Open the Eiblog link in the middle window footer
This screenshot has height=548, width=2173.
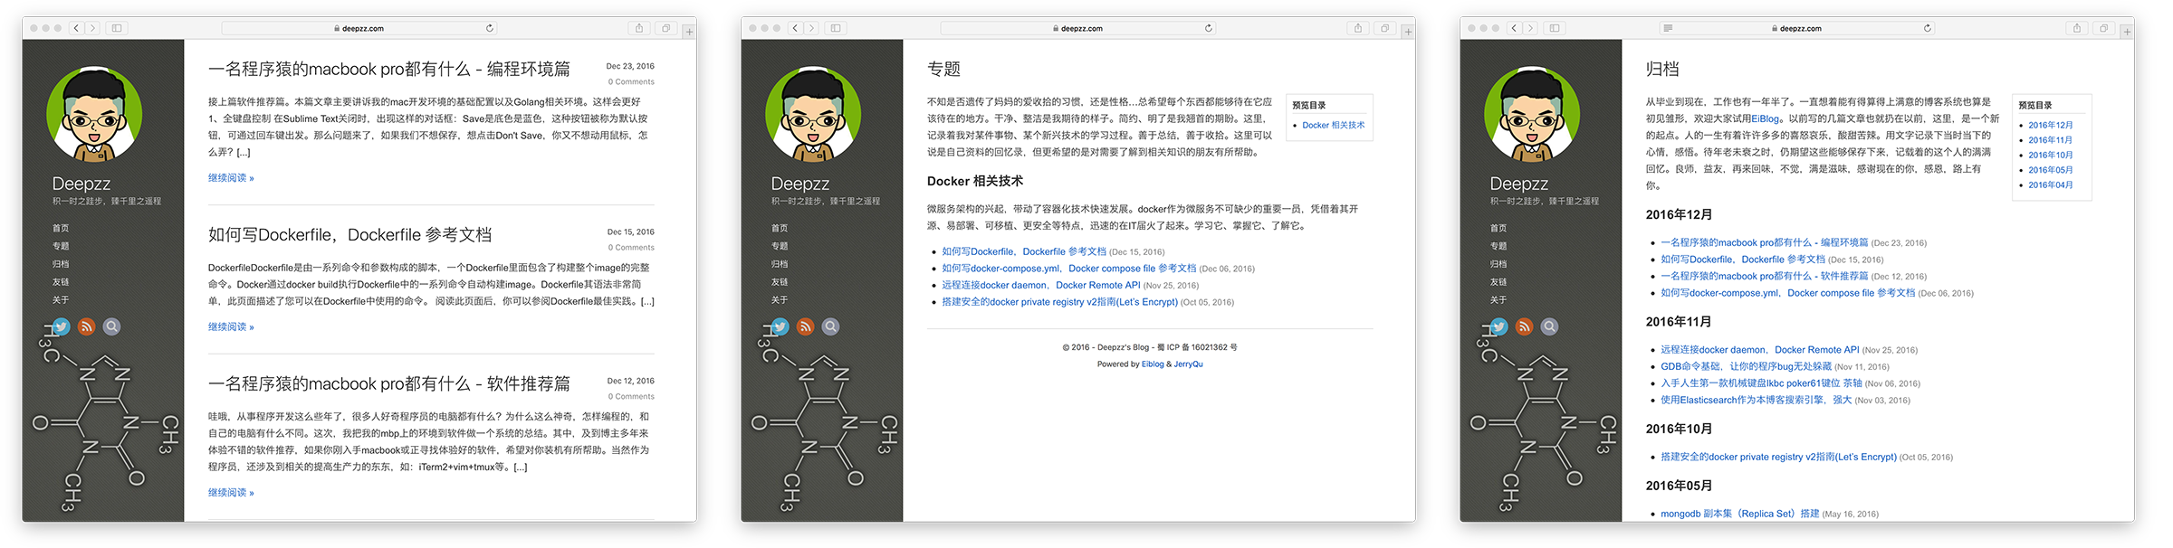pos(1152,364)
